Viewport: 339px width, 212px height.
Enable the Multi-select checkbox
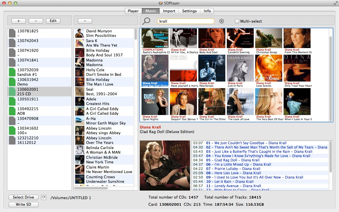pos(237,21)
